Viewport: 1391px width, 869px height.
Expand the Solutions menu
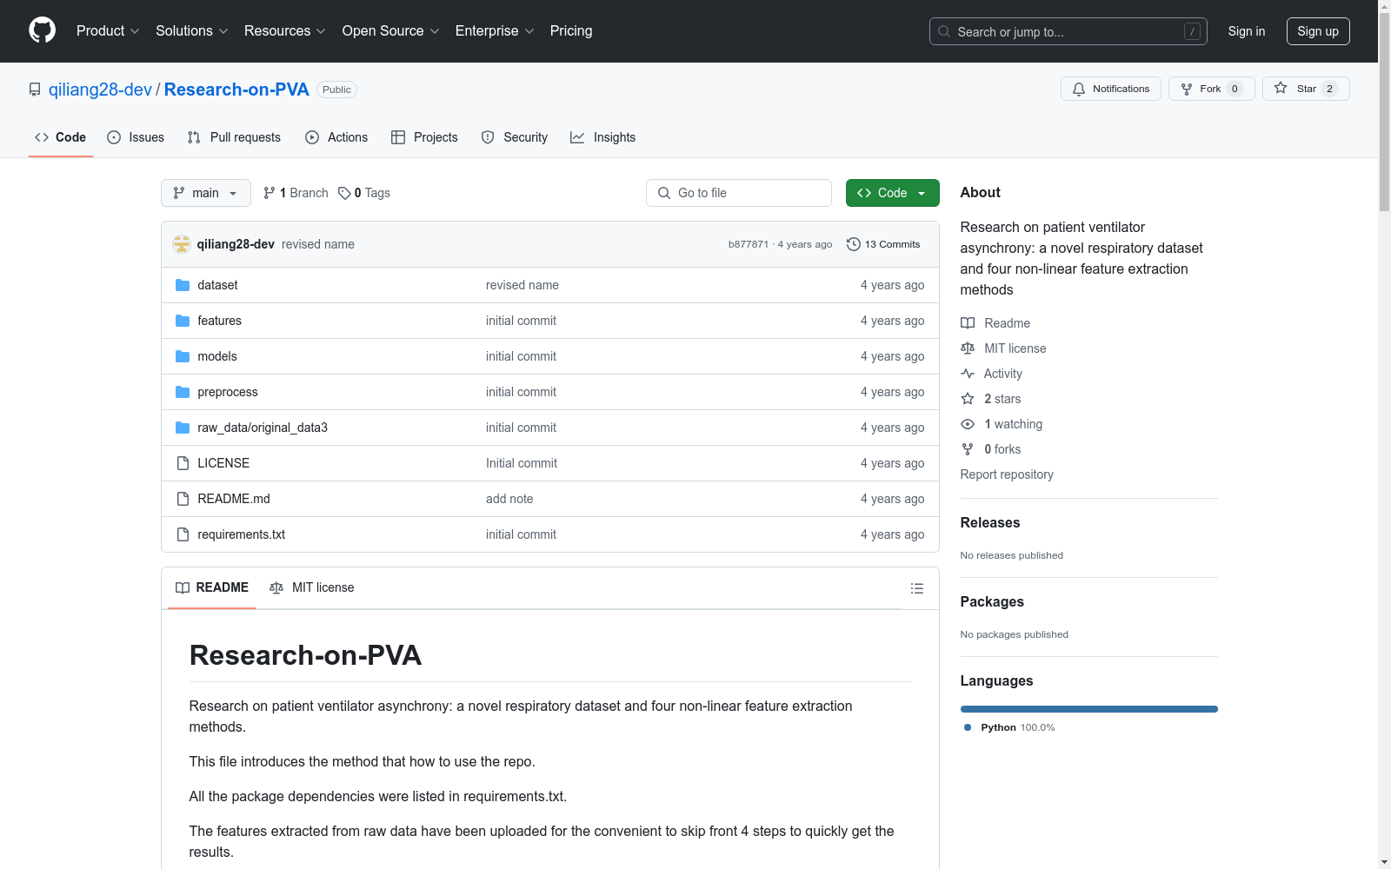(192, 31)
